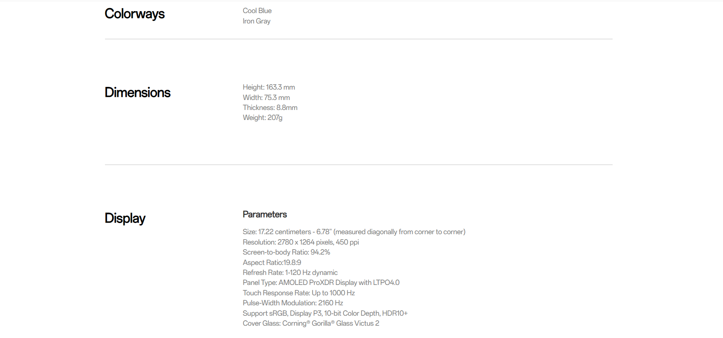Click the Width 75.3 mm line

[266, 98]
